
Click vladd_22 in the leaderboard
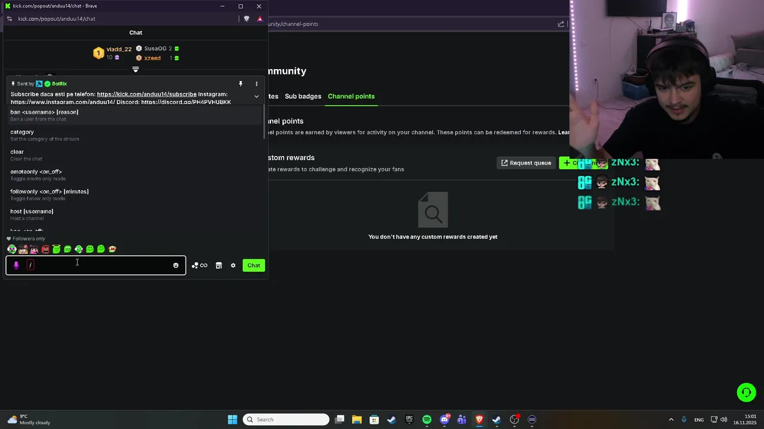coord(119,49)
